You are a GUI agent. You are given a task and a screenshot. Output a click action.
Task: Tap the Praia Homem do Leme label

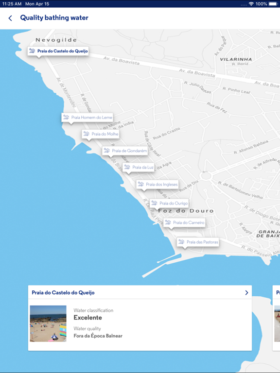click(x=92, y=117)
